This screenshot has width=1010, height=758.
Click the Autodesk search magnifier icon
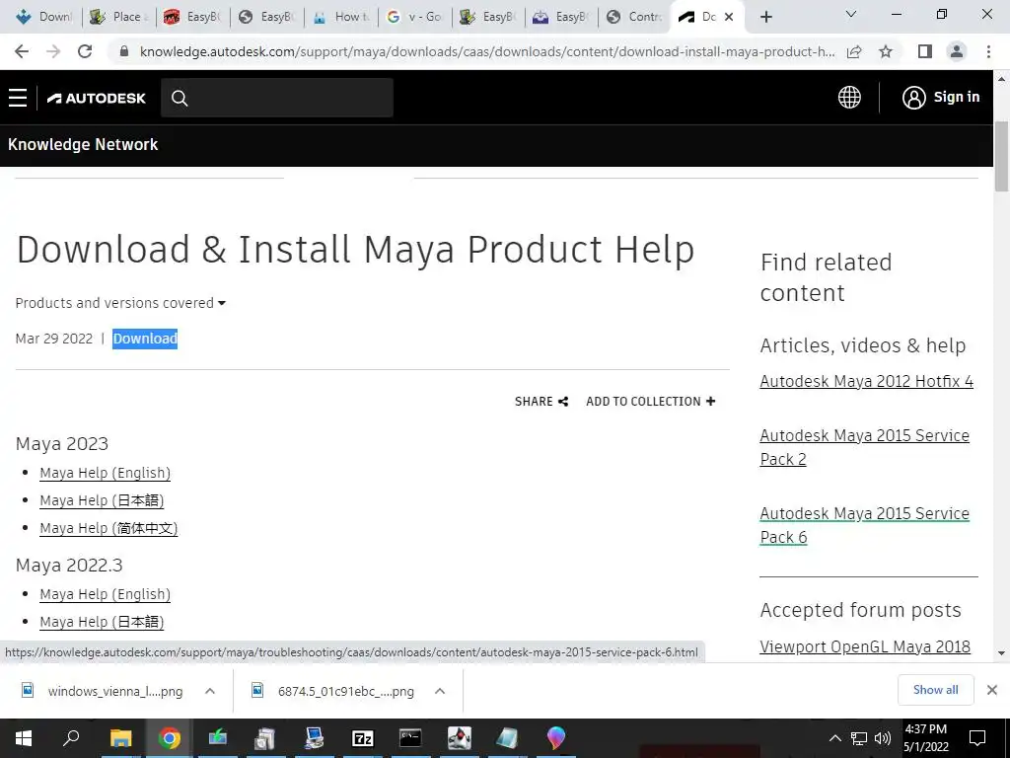(180, 98)
